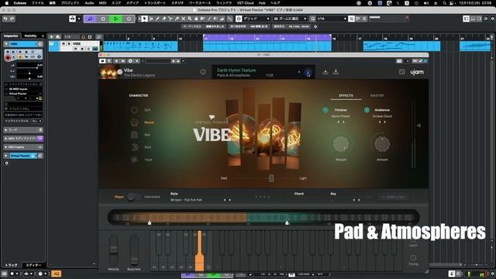Open the zoom-adapt grid type dropdown

pyautogui.click(x=290, y=19)
